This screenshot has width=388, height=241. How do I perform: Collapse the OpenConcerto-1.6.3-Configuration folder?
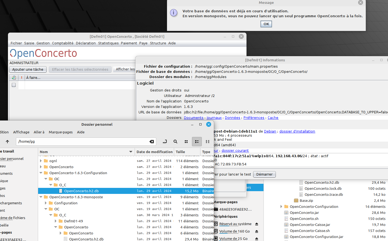tap(41, 173)
